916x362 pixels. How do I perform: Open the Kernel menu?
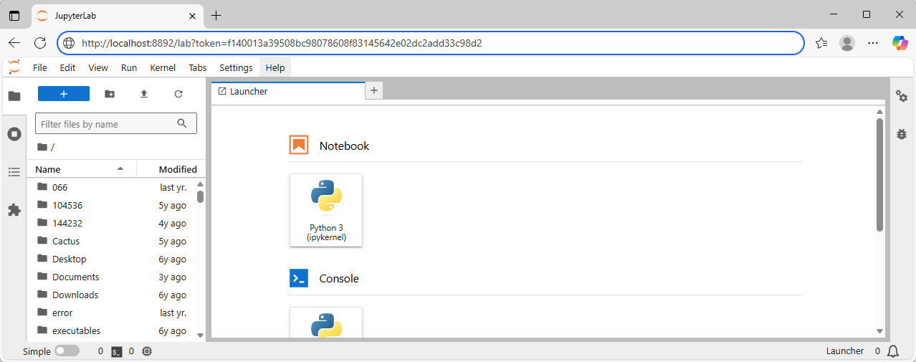[x=163, y=67]
